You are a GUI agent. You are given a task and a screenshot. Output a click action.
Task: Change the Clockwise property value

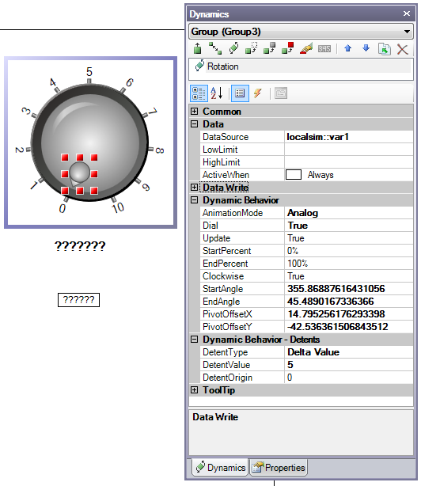[348, 276]
